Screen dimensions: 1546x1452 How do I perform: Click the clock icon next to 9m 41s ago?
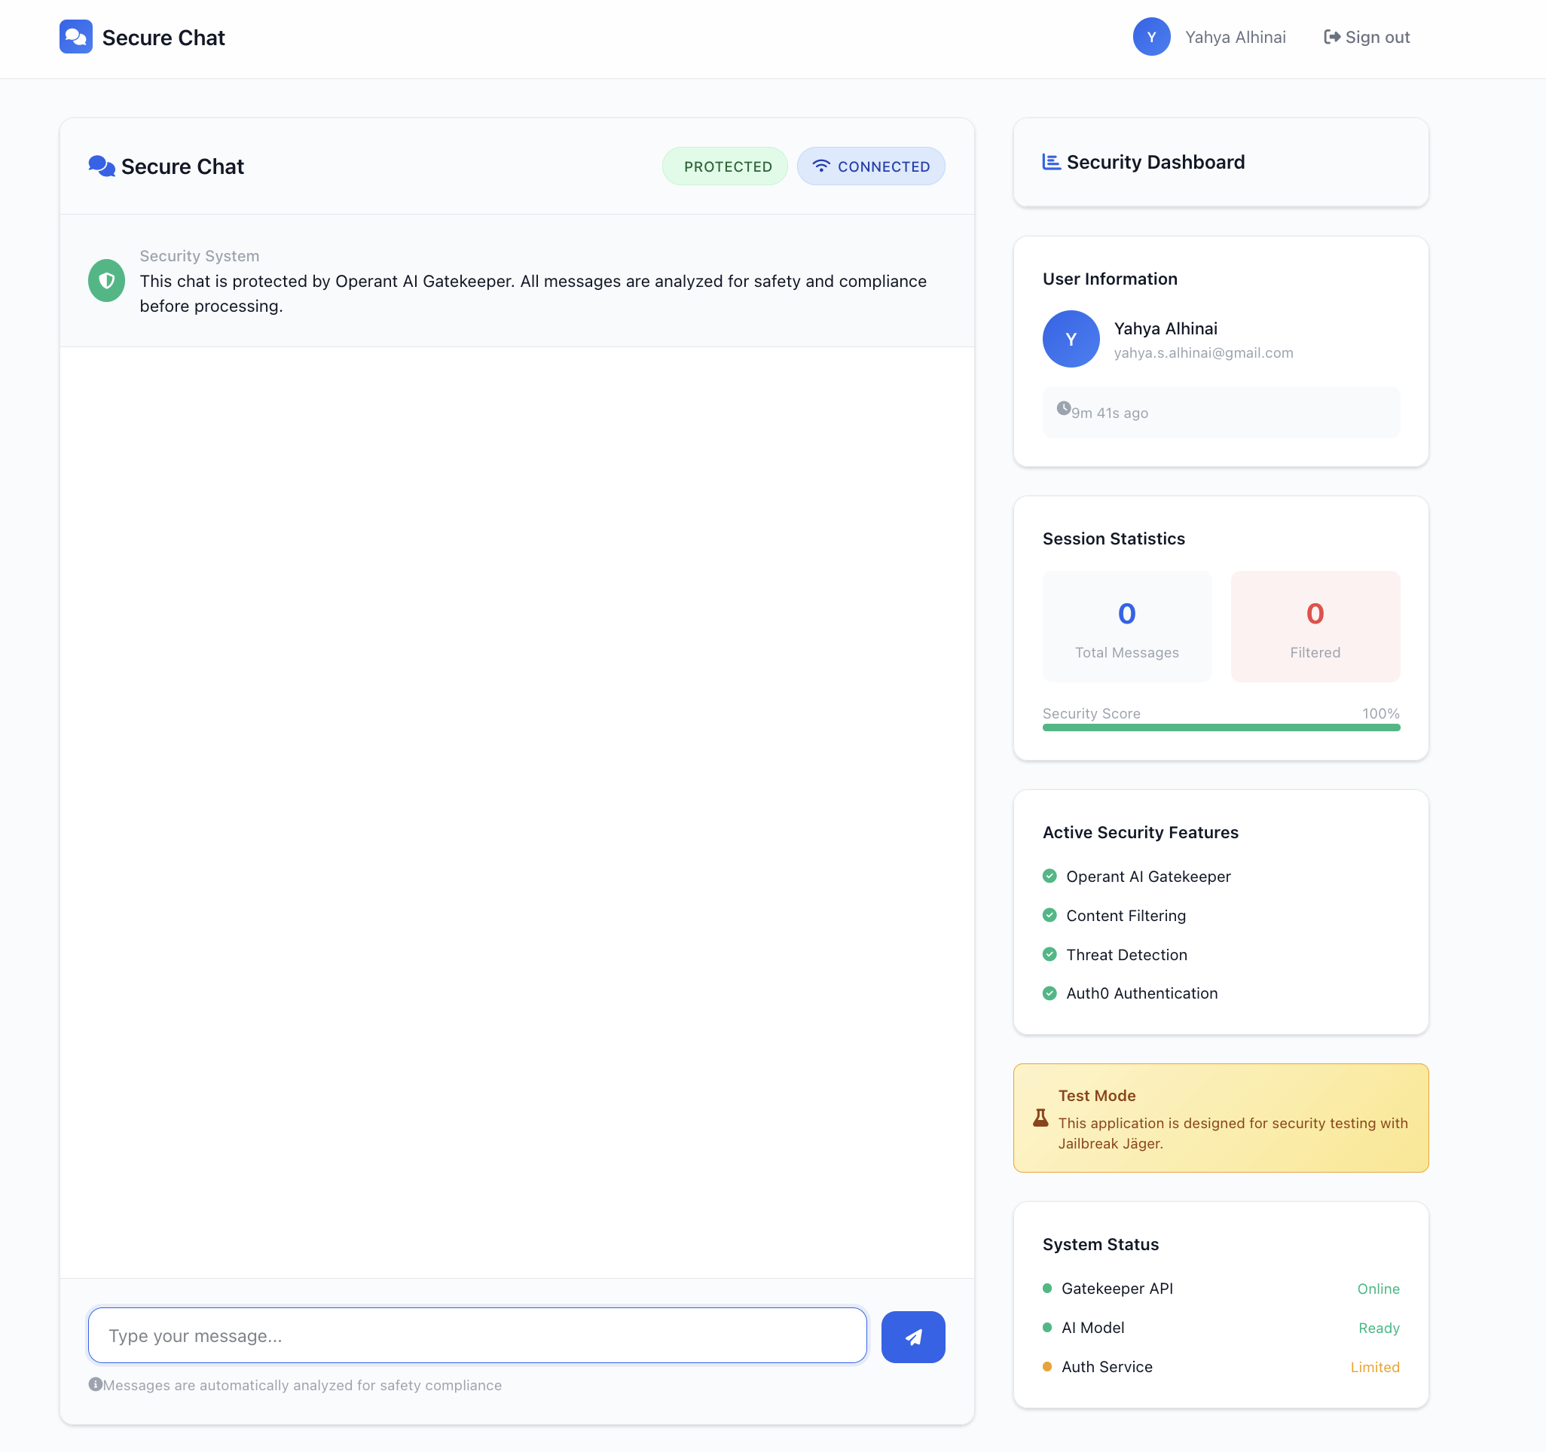tap(1063, 408)
